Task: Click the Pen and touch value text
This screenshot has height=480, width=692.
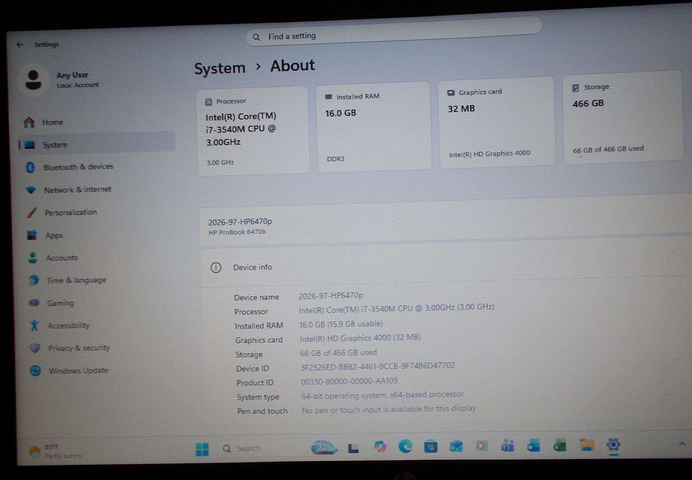Action: coord(389,409)
